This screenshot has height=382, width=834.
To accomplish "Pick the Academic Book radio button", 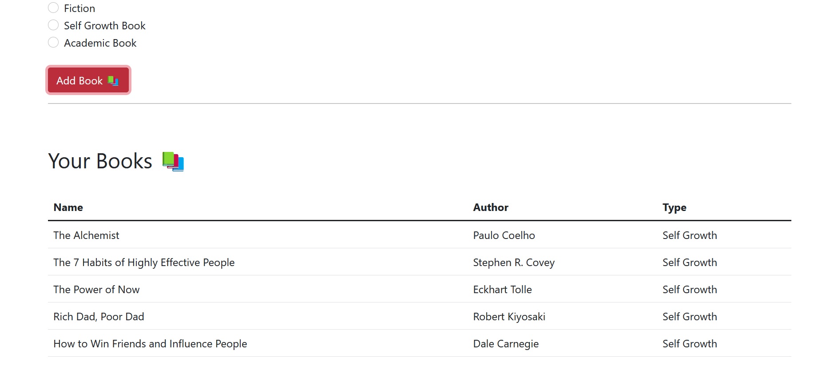I will click(x=53, y=43).
